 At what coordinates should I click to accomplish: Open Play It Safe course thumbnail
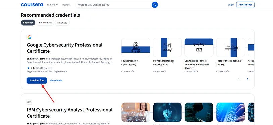tap(167, 48)
